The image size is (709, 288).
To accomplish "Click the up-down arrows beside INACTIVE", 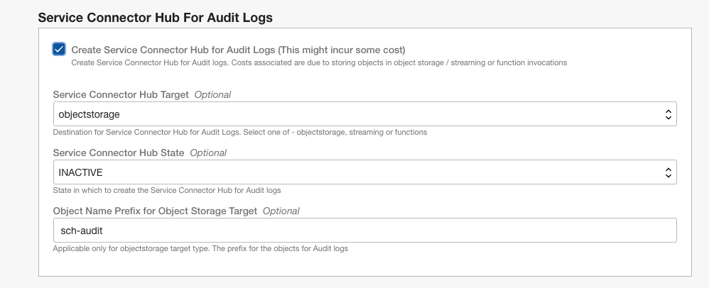I will (667, 172).
